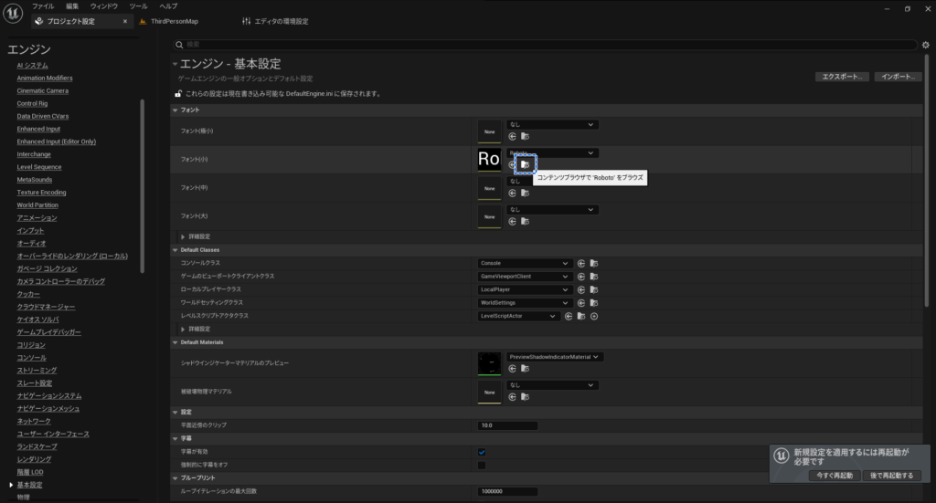Open LevelScriptActor class dropdown
The width and height of the screenshot is (936, 503).
518,317
